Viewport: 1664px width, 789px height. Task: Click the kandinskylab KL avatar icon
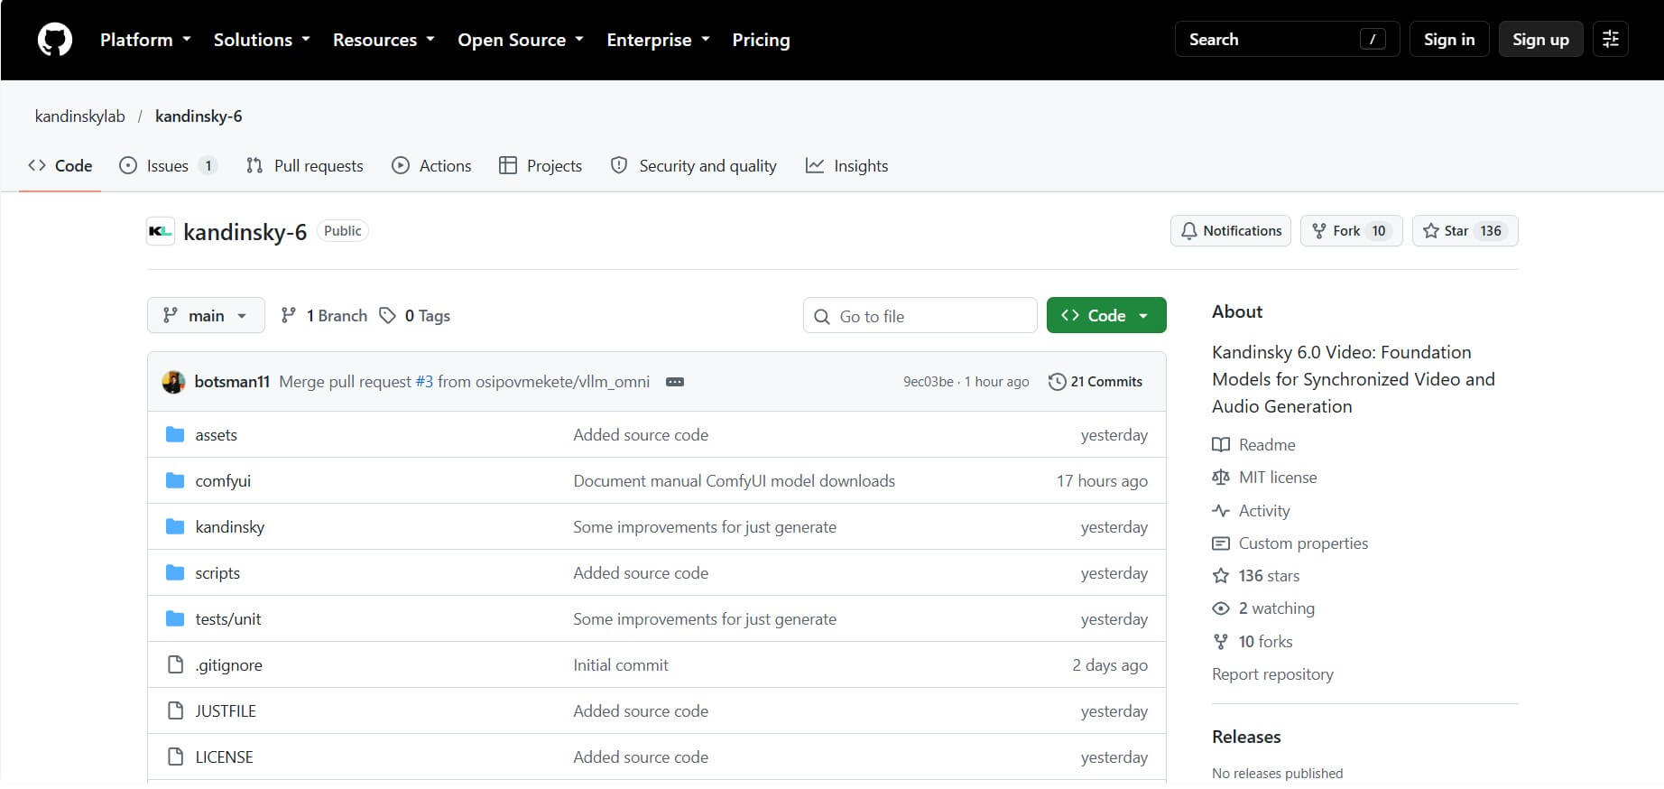[160, 231]
